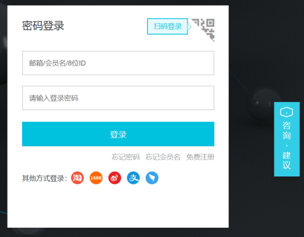Sign in with the Alipay icon
304x237 pixels.
coord(133,178)
